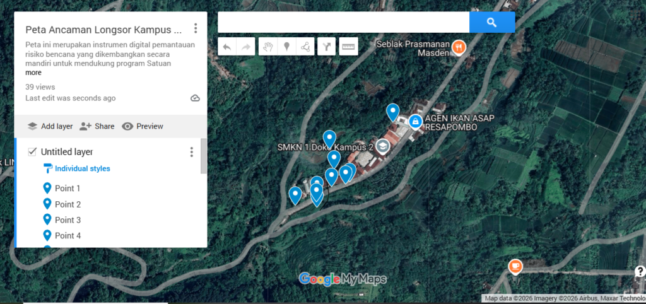Image resolution: width=646 pixels, height=304 pixels.
Task: Select the Measure distances ruler tool
Action: pyautogui.click(x=348, y=47)
